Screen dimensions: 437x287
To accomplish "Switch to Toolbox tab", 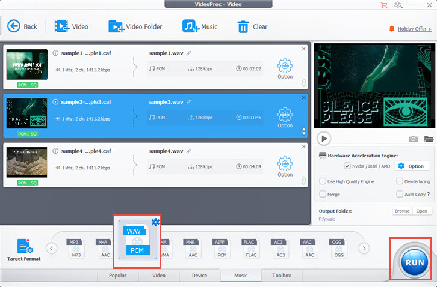I will click(x=282, y=276).
